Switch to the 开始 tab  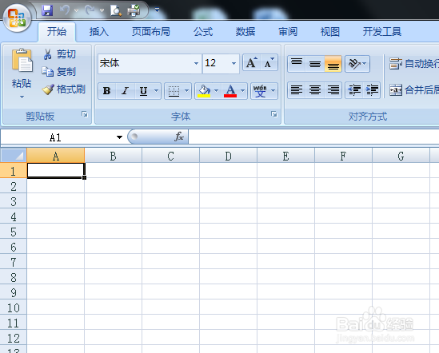click(57, 32)
